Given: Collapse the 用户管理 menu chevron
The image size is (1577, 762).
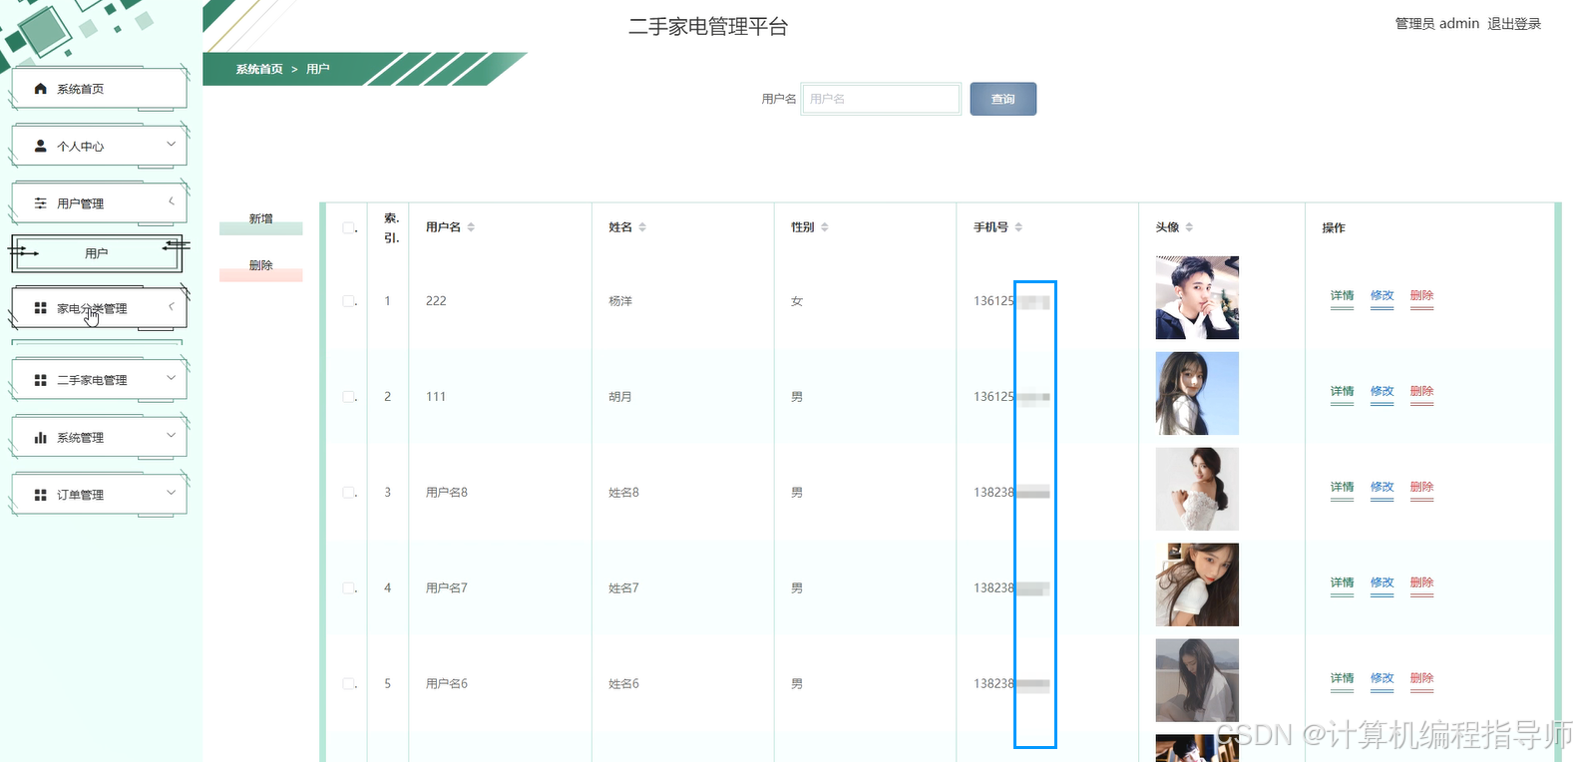Looking at the screenshot, I should coord(171,201).
